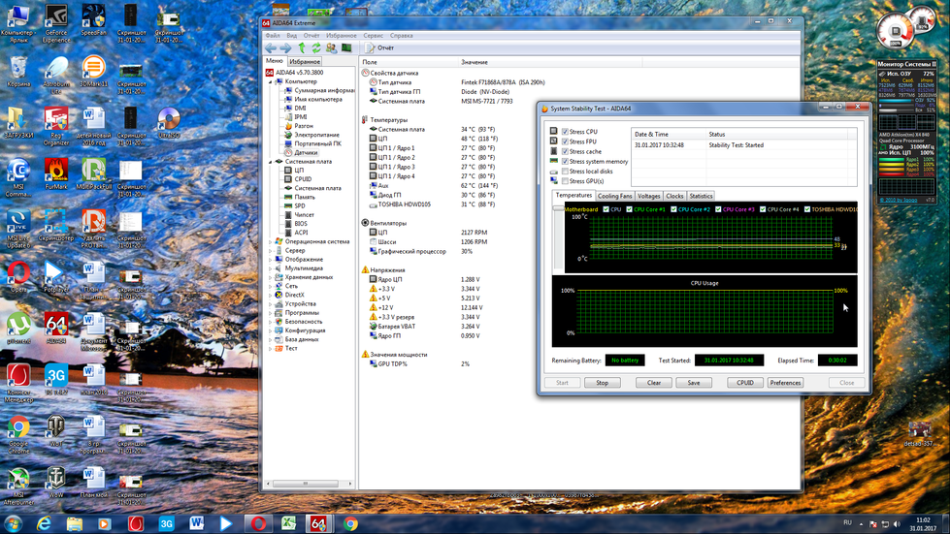Open Windows Start menu

click(x=13, y=523)
